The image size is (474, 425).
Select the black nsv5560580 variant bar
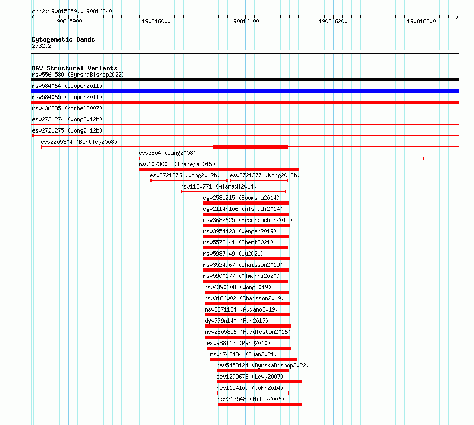click(x=245, y=80)
